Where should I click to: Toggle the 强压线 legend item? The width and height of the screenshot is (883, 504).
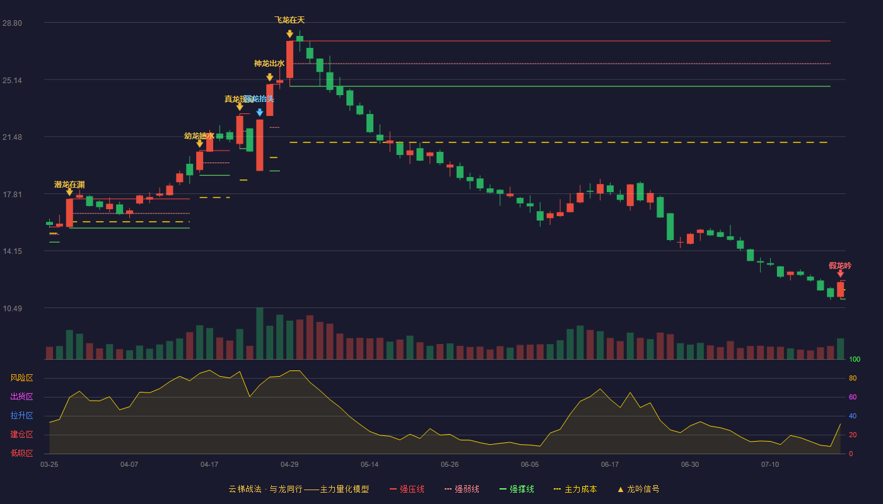pos(407,489)
